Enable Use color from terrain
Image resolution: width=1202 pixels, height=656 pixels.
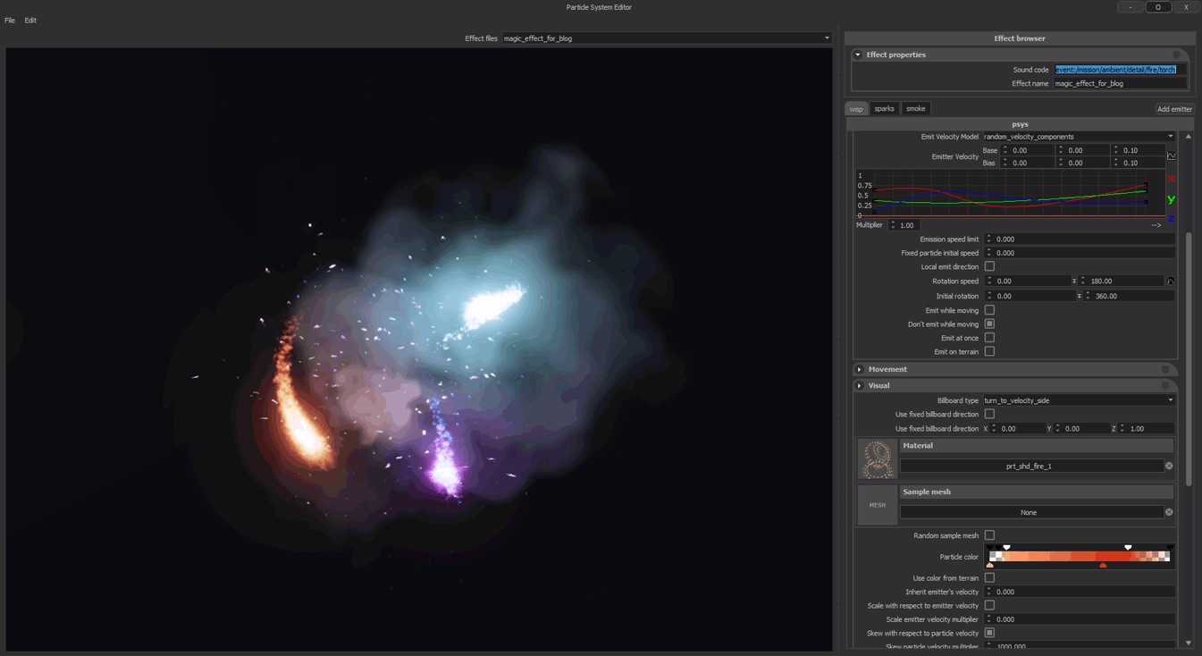pos(989,578)
